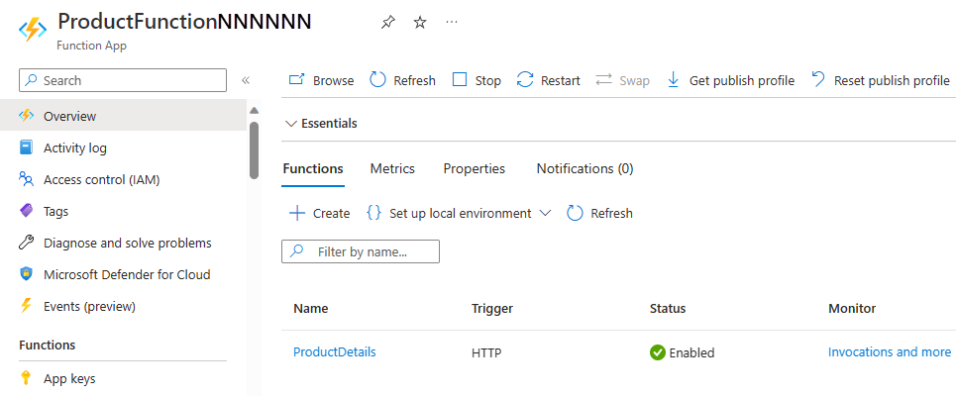Switch to the Properties tab
The height and width of the screenshot is (396, 956).
pyautogui.click(x=474, y=169)
